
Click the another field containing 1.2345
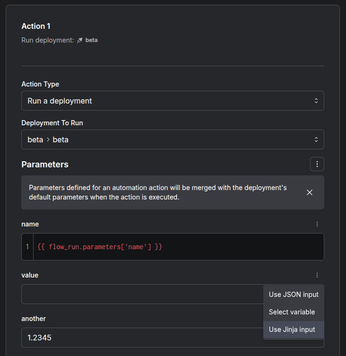142,338
